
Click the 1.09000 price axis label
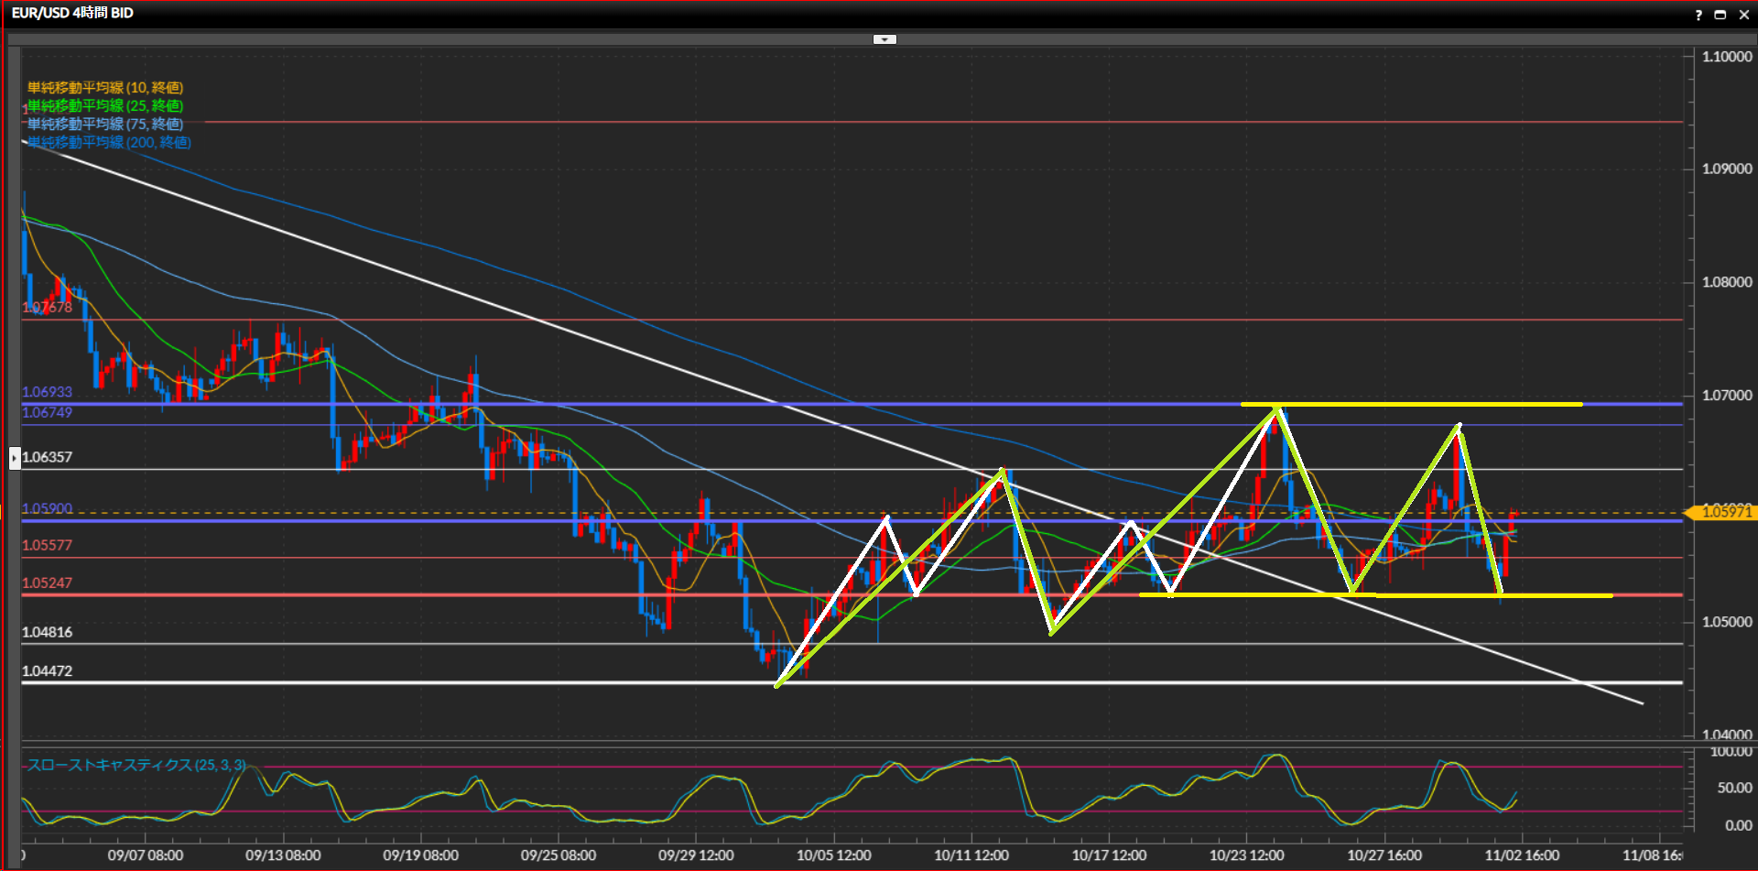(x=1726, y=169)
